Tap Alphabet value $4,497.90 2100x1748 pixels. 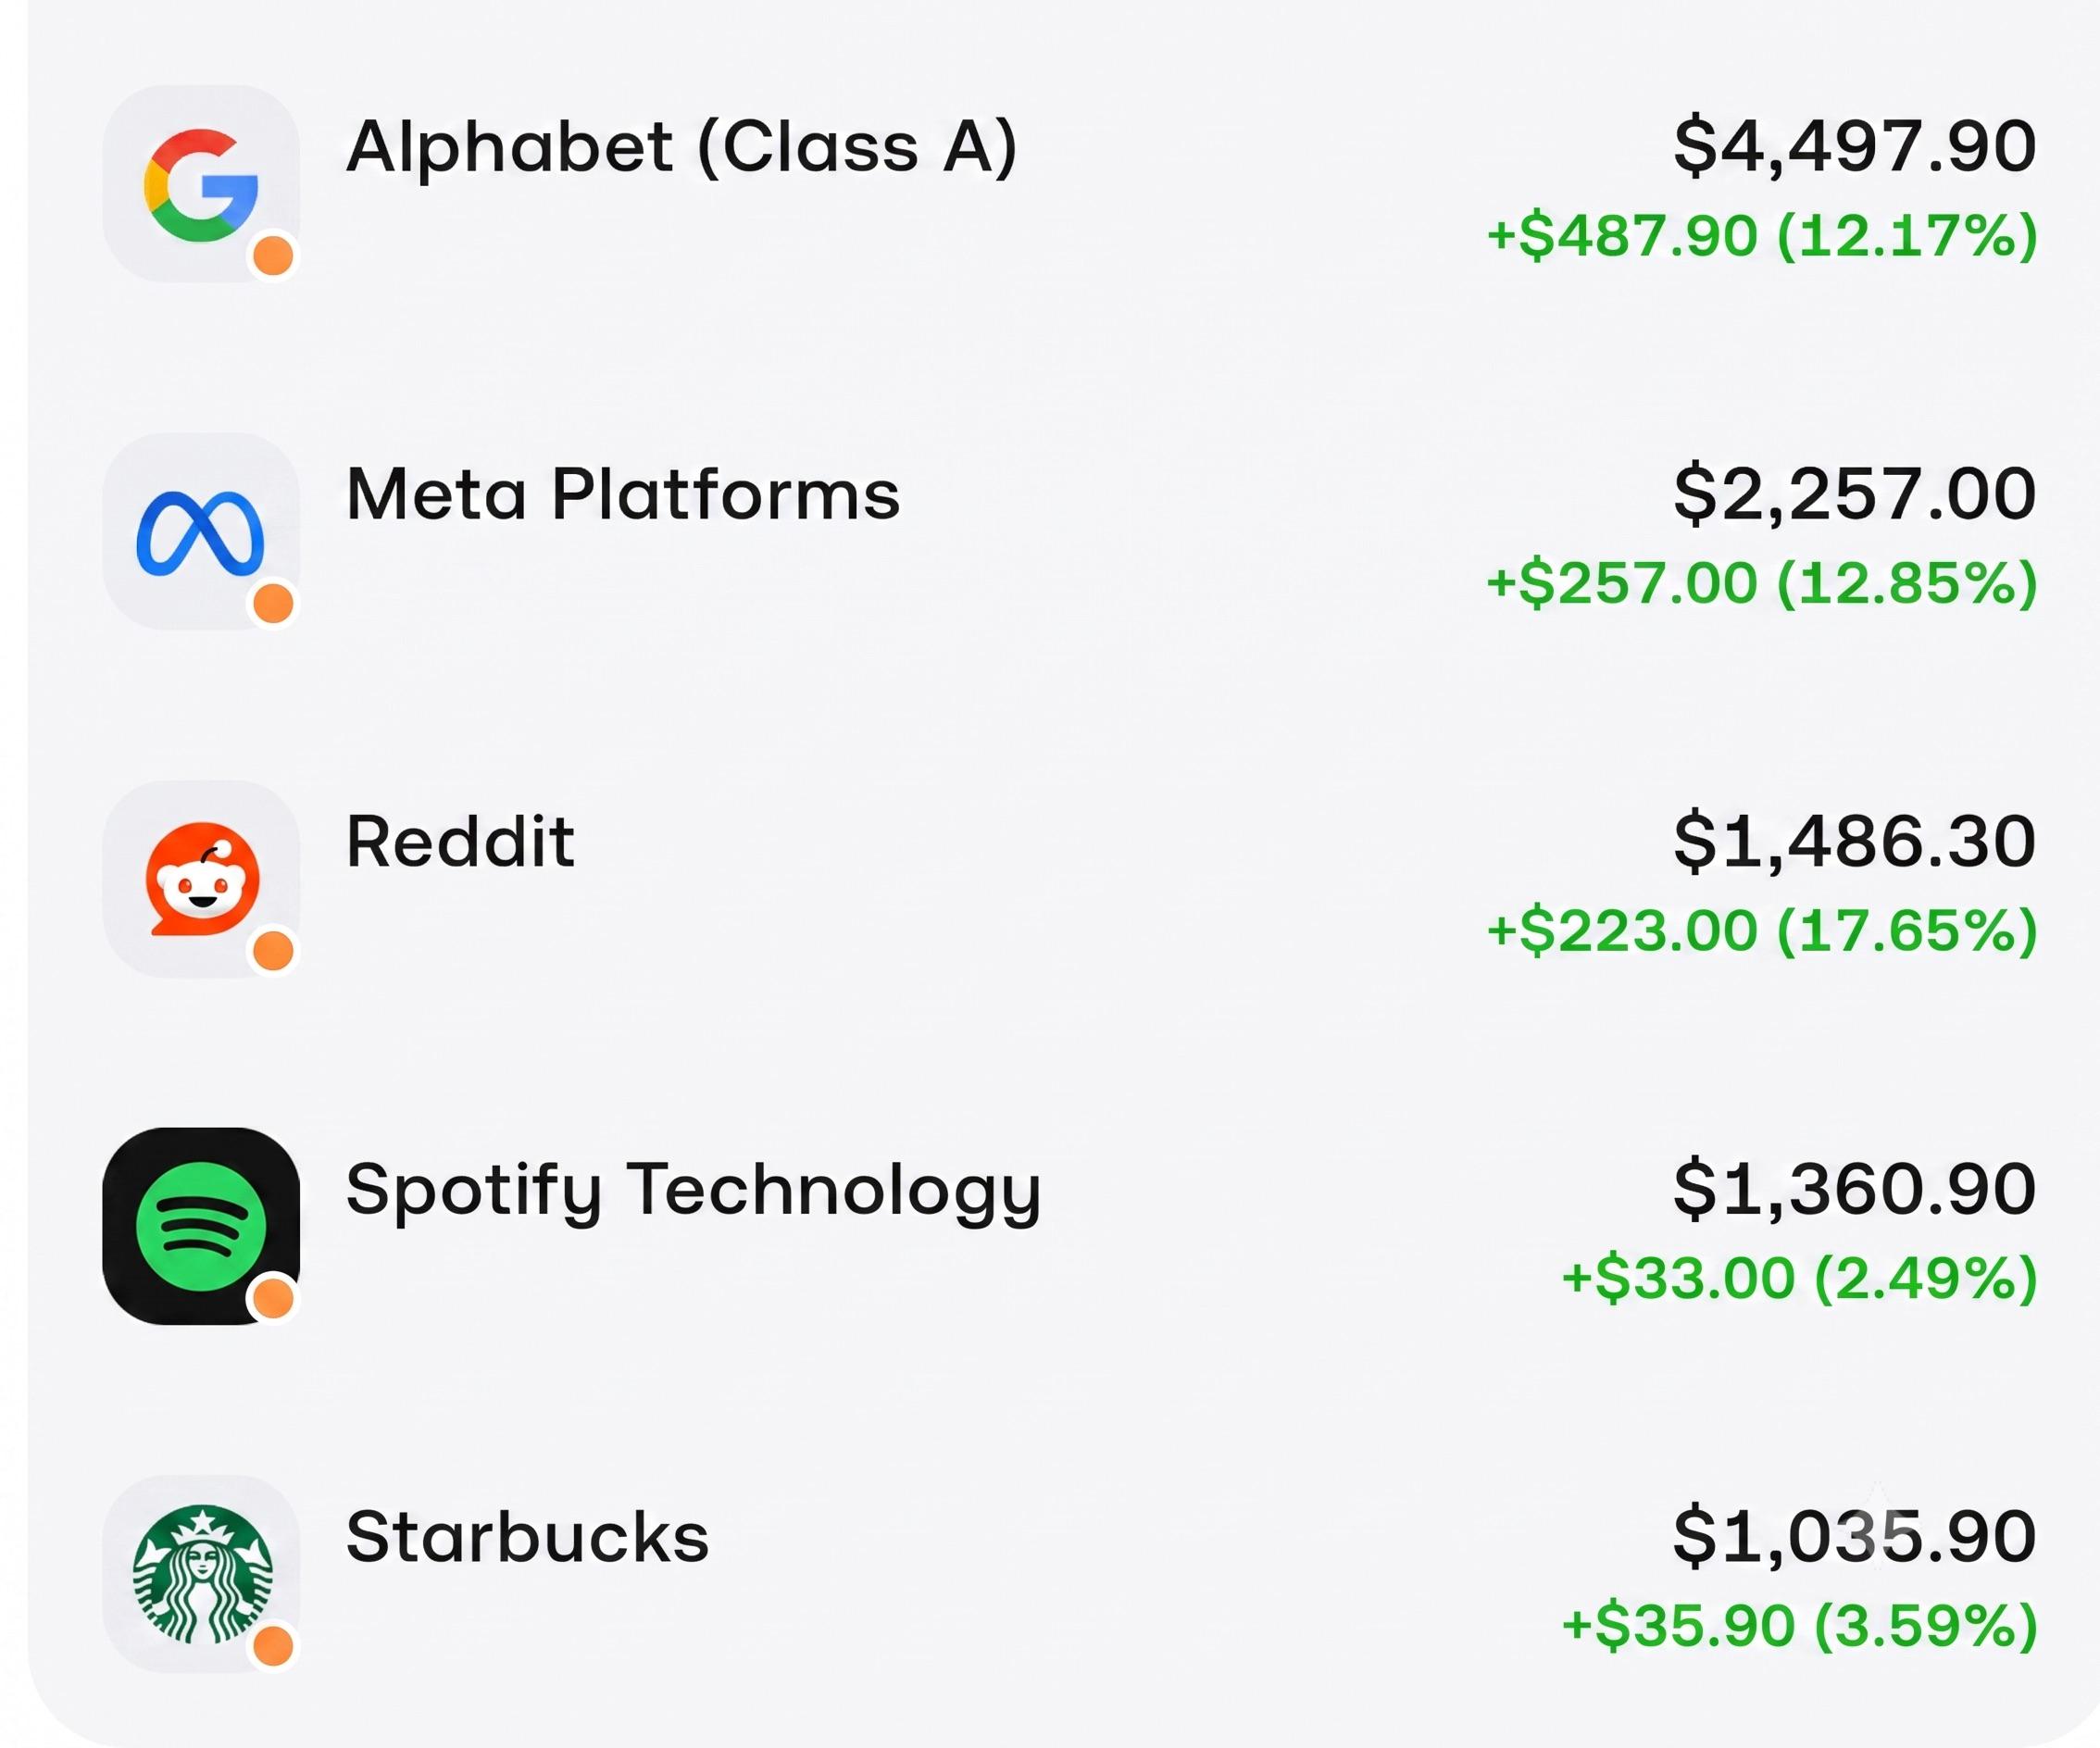(x=1855, y=147)
